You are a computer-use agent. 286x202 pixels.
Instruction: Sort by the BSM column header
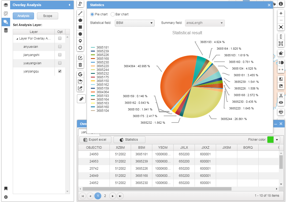[x=142, y=148]
